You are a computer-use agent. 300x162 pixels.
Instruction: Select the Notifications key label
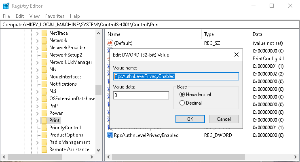pos(63,84)
